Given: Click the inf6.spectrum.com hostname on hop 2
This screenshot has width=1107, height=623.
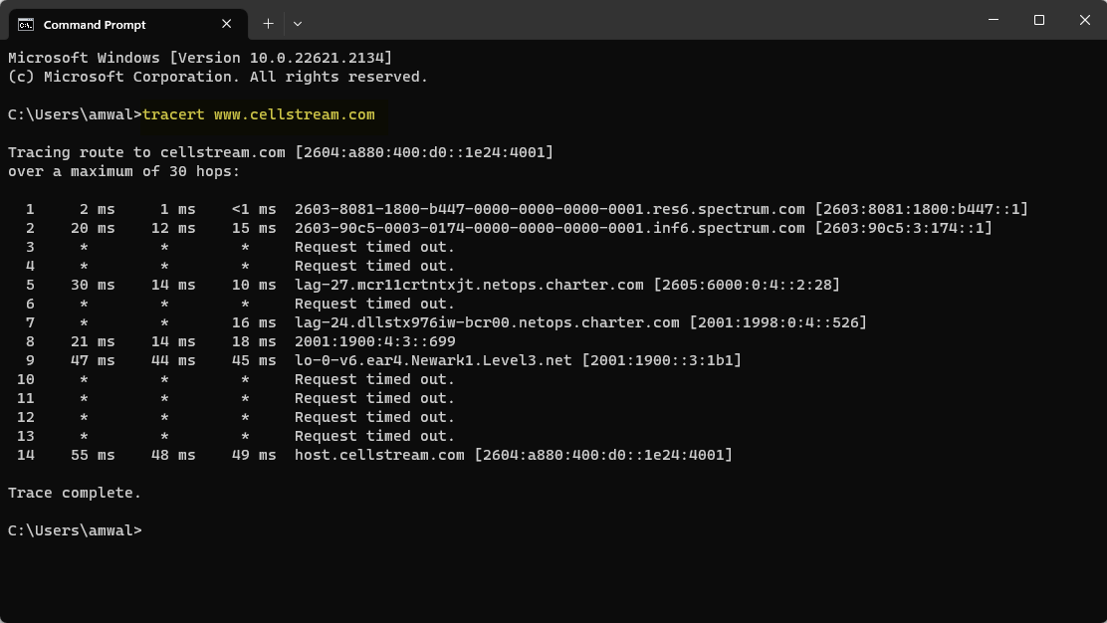Looking at the screenshot, I should click(x=550, y=228).
